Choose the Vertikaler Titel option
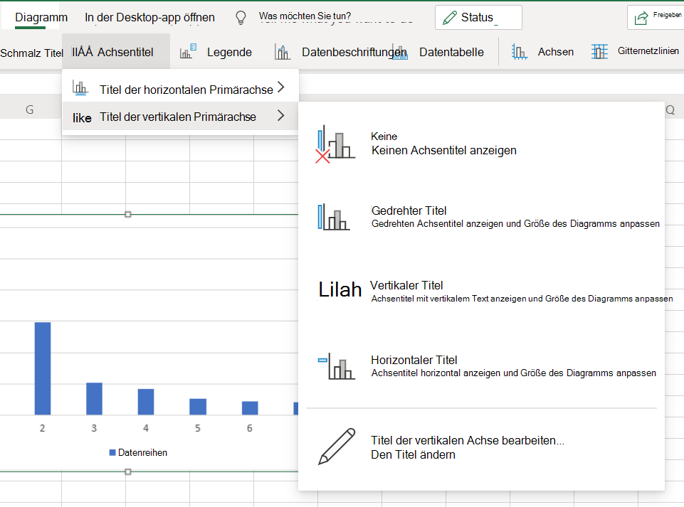This screenshot has width=684, height=507. 482,292
